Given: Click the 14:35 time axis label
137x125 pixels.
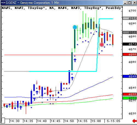Looking at the screenshot, I should (28, 121).
